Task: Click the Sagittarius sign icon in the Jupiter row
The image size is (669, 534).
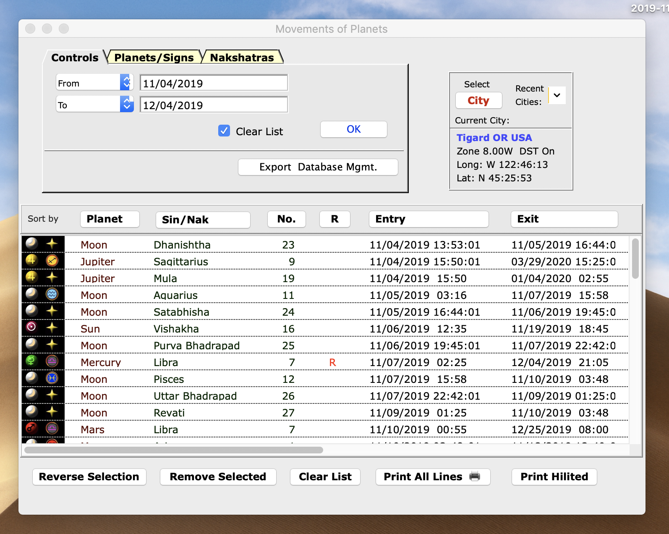Action: [52, 261]
